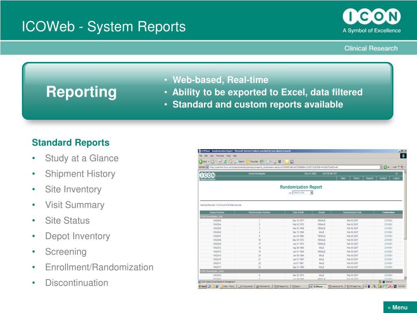
Task: Click the Support link in the header
Action: point(370,179)
